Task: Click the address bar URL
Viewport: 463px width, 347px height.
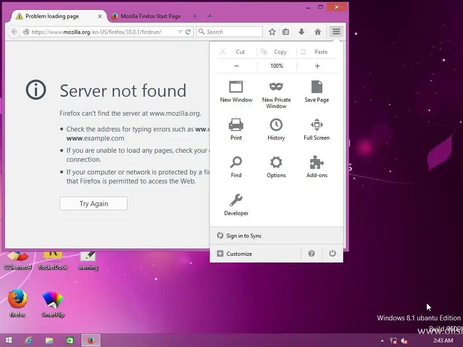Action: 97,32
